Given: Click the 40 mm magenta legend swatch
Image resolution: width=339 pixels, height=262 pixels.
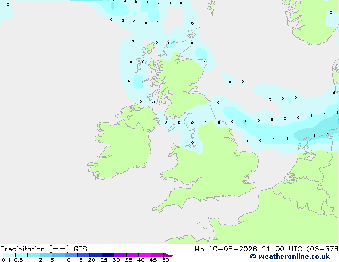Looking at the screenshot, I should [145, 255].
